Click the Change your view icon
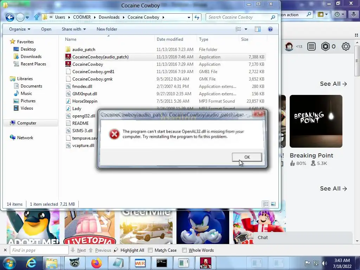360x270 pixels. pos(238,29)
